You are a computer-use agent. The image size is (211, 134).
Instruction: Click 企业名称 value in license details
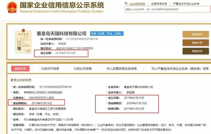(138, 87)
